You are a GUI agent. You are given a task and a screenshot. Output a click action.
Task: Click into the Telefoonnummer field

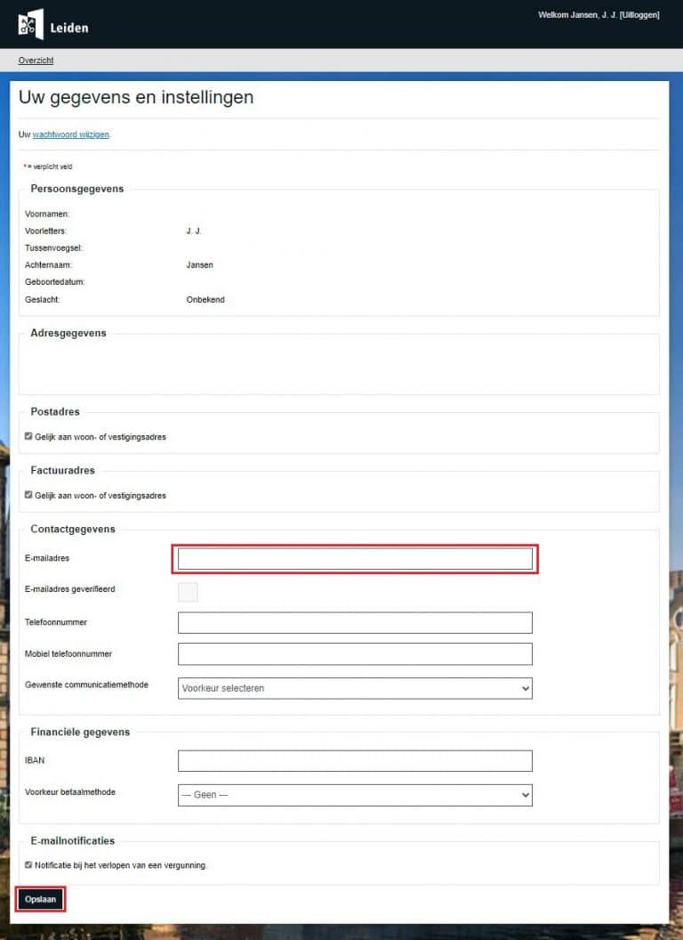(355, 623)
